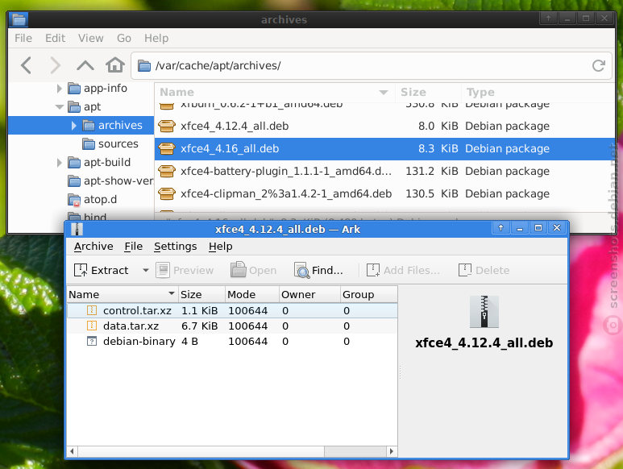Image resolution: width=623 pixels, height=469 pixels.
Task: Go back in the archives file manager
Action: (27, 65)
